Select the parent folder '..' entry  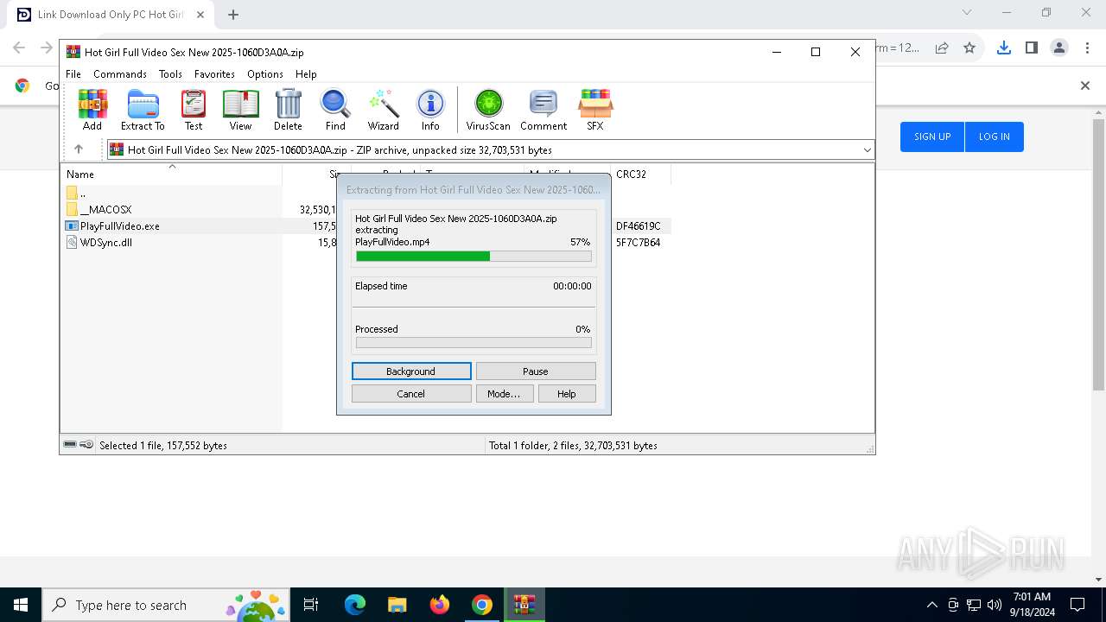pyautogui.click(x=78, y=194)
